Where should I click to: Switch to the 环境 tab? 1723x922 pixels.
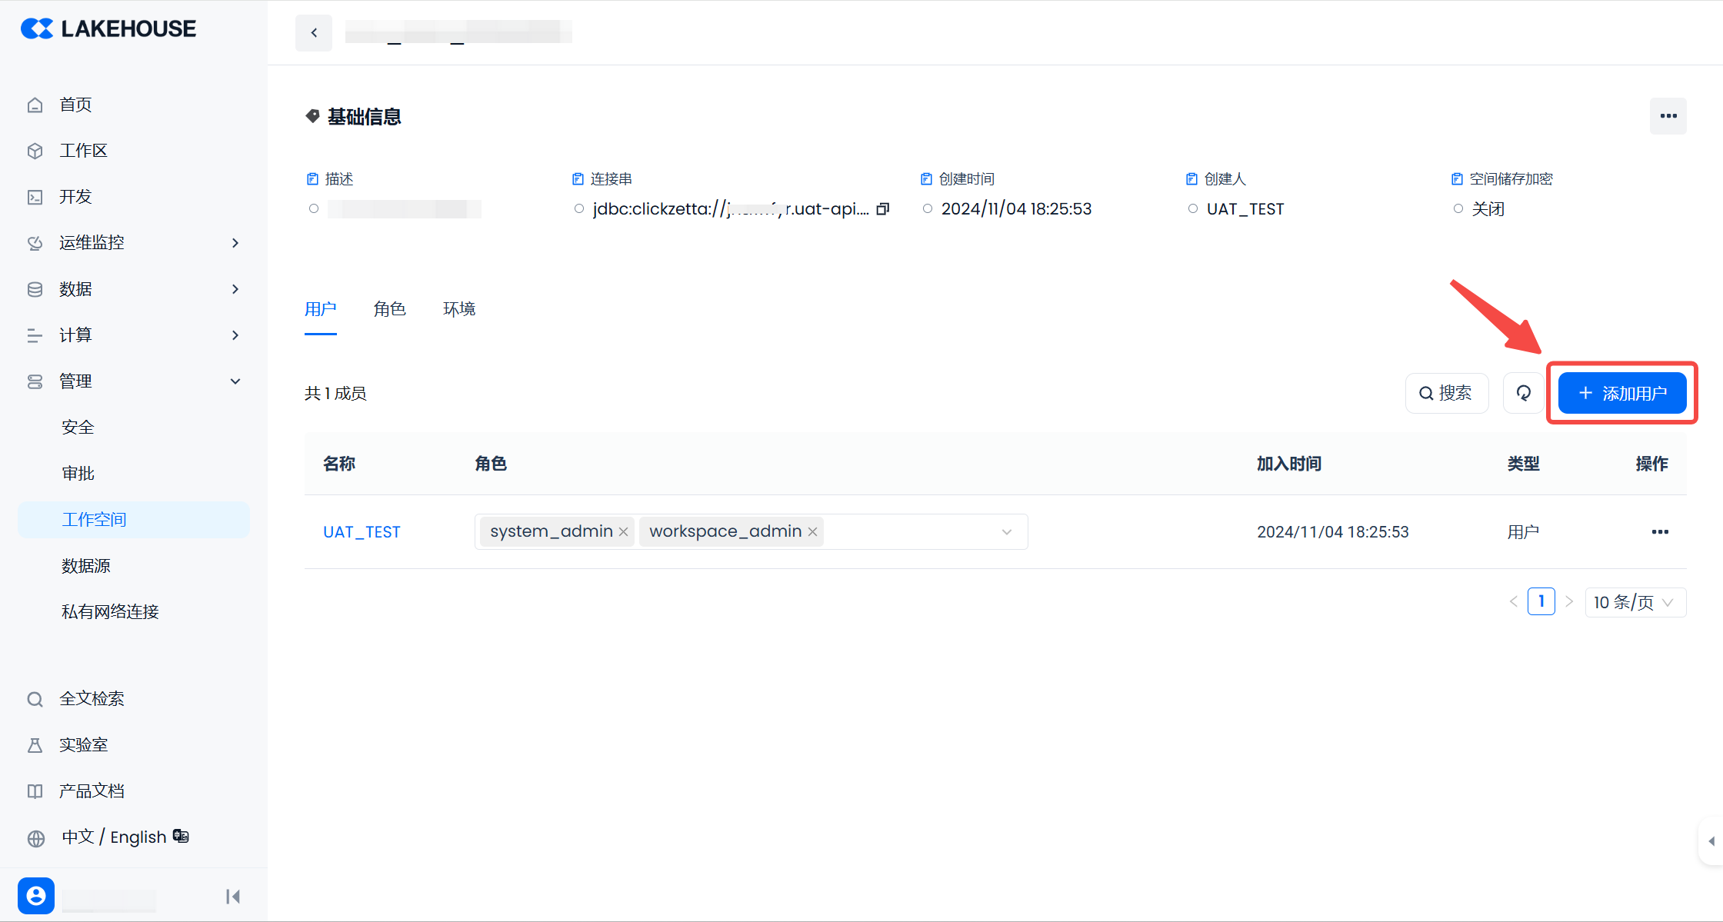pyautogui.click(x=459, y=309)
